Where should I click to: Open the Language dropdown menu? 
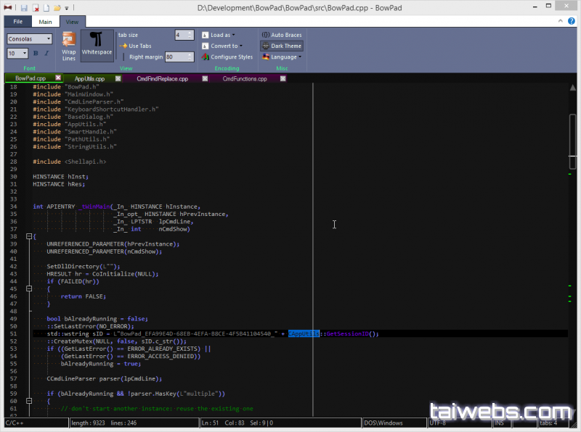(281, 57)
